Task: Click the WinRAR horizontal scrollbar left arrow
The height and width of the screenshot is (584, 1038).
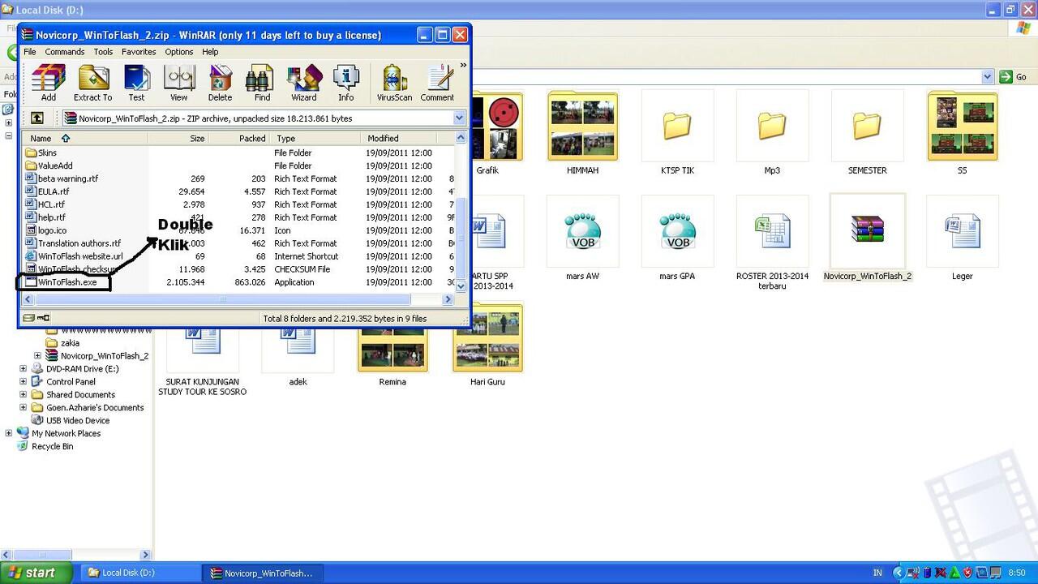Action: 28,299
